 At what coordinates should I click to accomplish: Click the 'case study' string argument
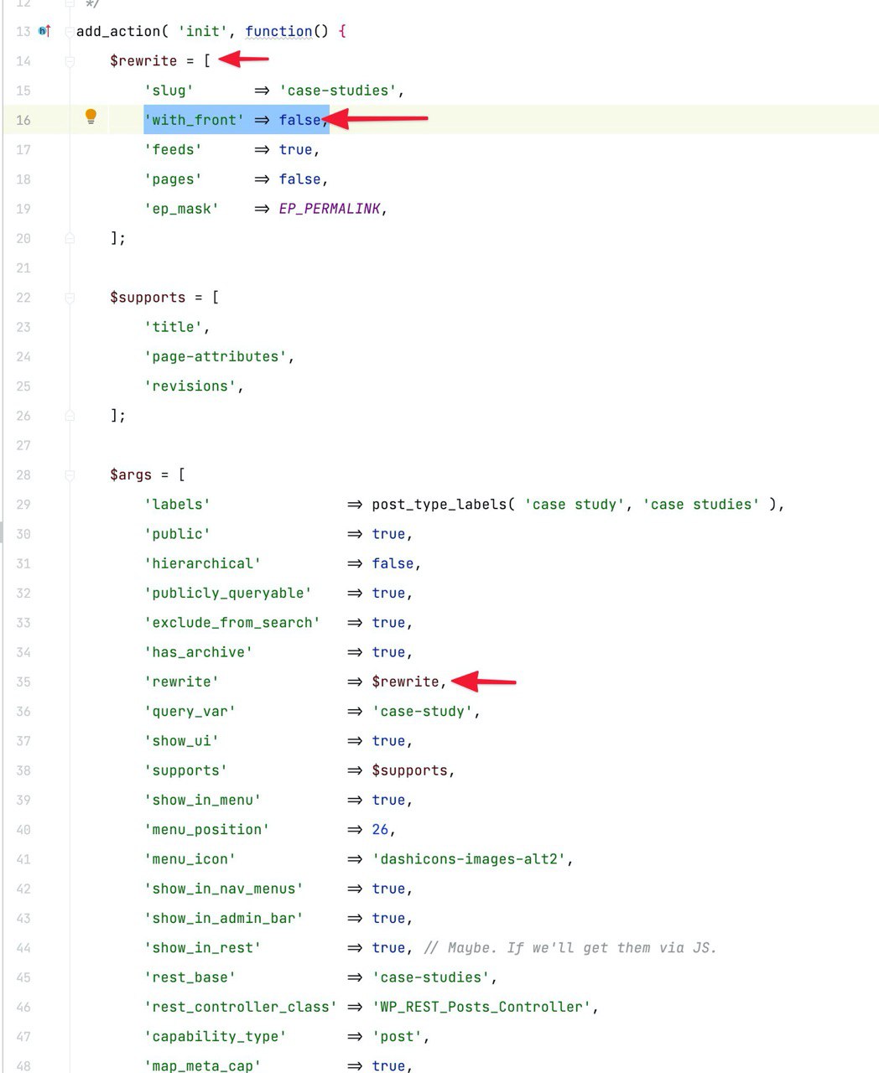575,505
